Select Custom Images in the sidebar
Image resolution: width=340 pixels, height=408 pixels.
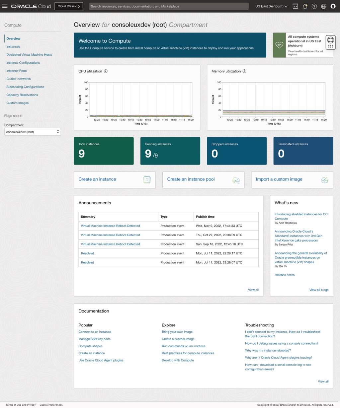[x=17, y=103]
